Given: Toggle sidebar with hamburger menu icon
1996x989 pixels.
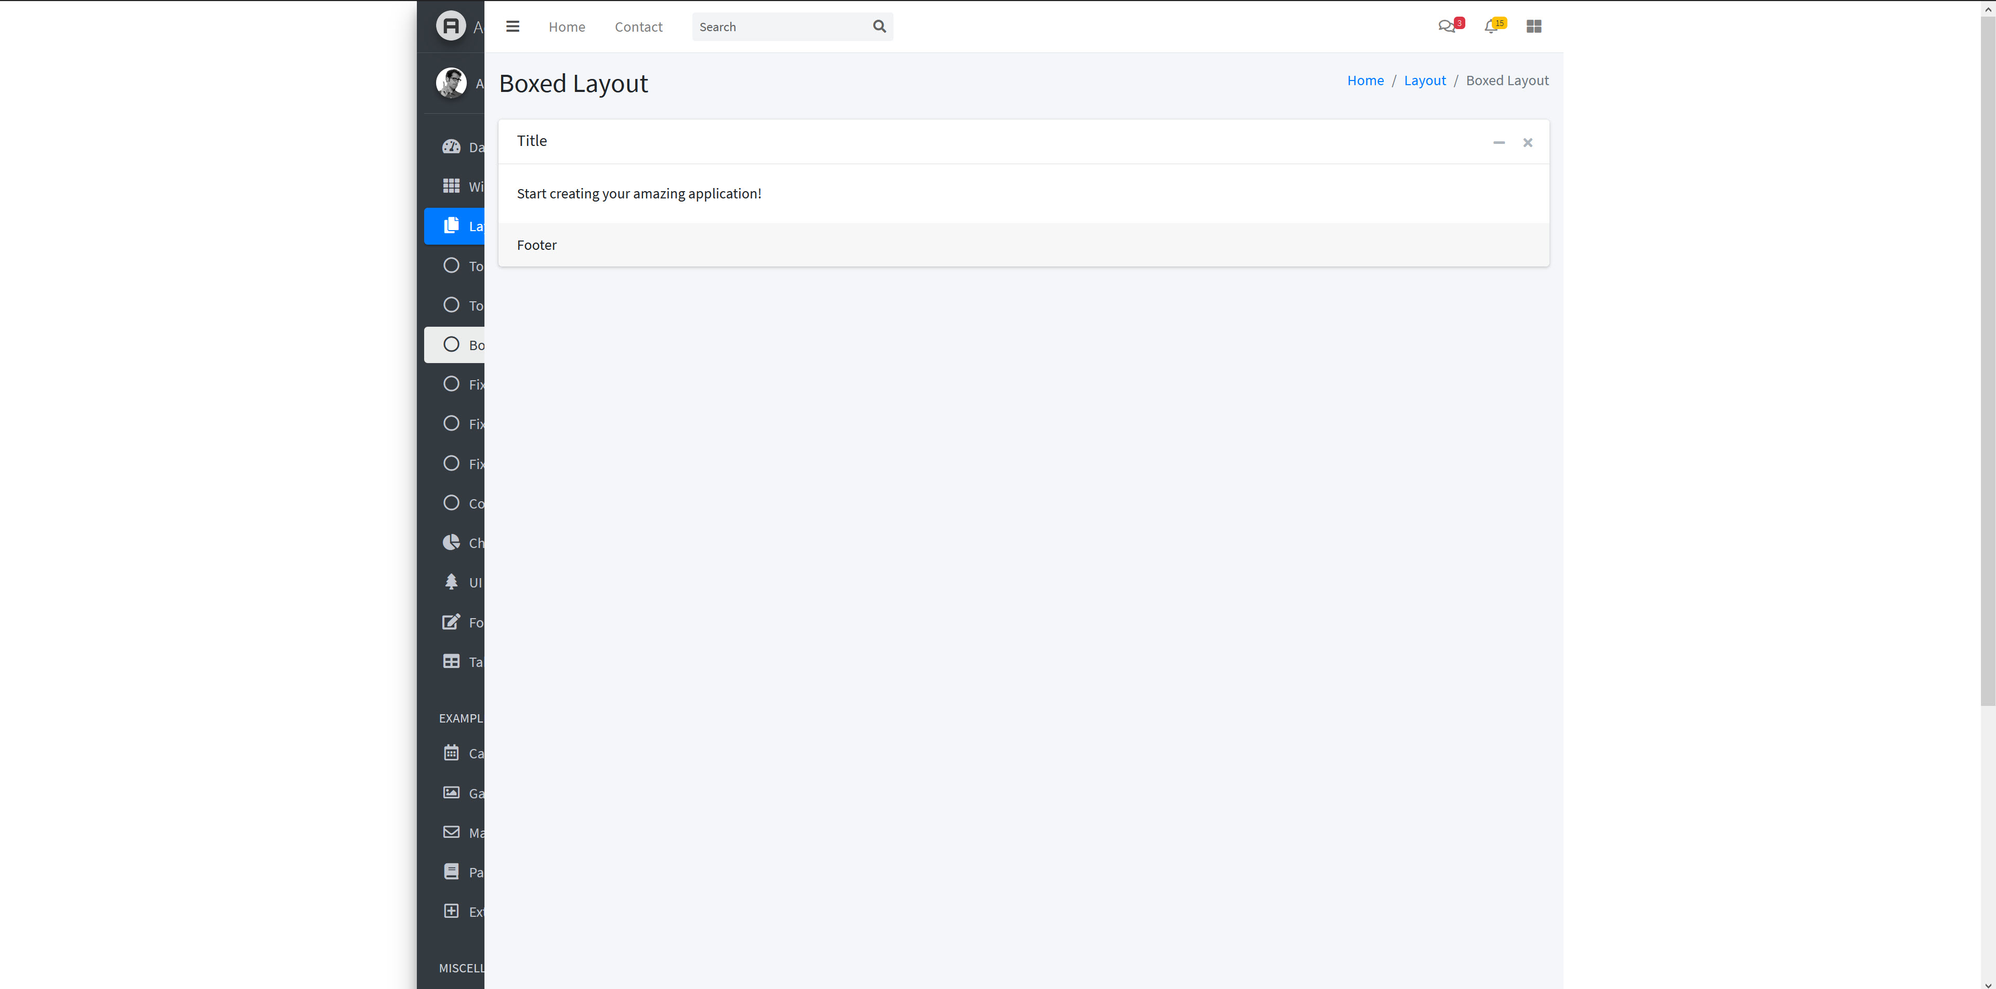Looking at the screenshot, I should coord(512,26).
